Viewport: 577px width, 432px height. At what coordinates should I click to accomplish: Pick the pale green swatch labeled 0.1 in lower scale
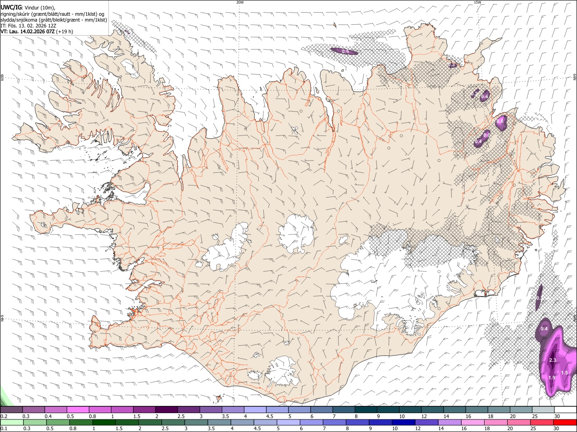click(x=11, y=422)
